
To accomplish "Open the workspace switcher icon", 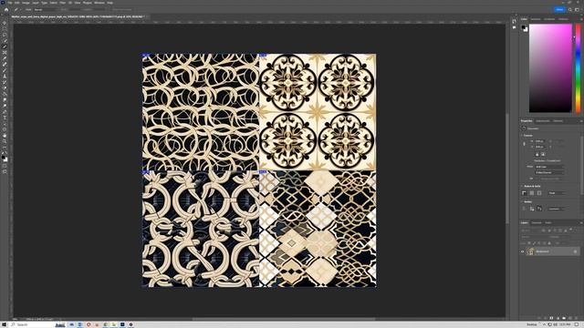I will click(577, 10).
